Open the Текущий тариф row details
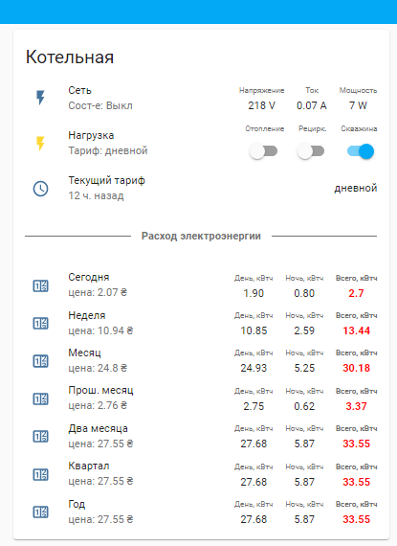 pos(201,189)
